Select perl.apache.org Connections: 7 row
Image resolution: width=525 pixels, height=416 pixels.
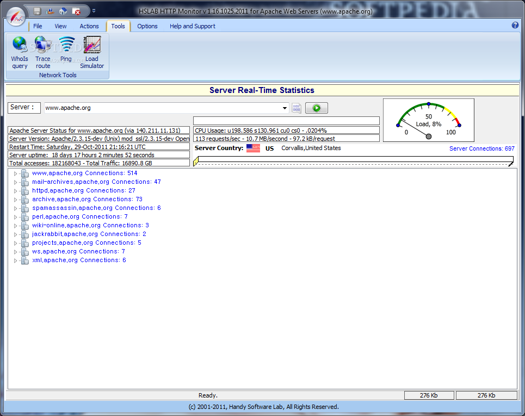pyautogui.click(x=79, y=216)
